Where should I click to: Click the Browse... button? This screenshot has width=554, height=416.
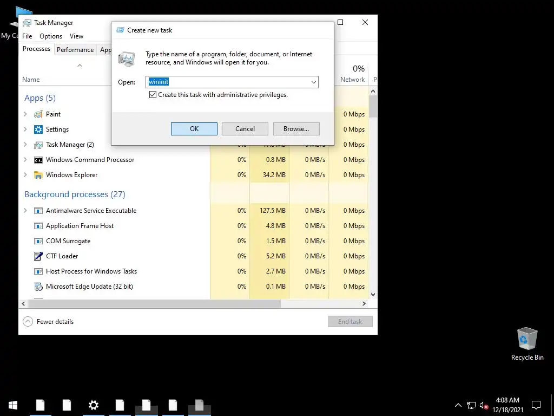(x=296, y=129)
